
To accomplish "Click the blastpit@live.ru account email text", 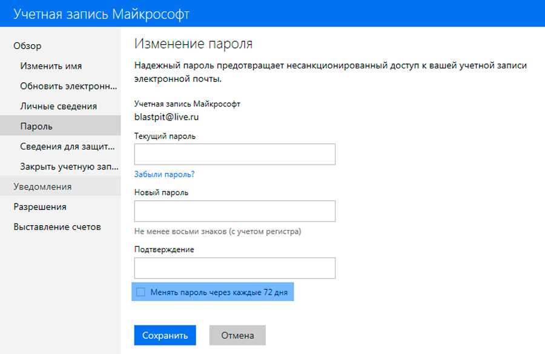I will pos(167,117).
